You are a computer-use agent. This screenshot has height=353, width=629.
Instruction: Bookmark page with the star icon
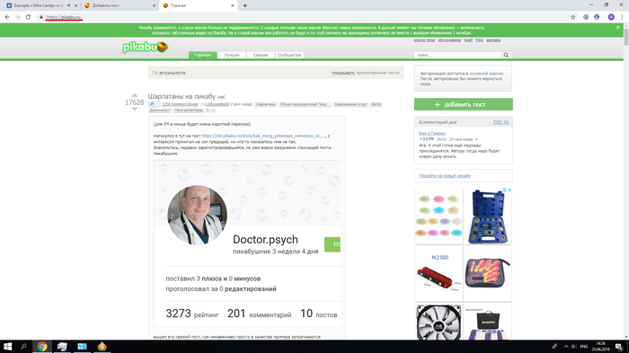(x=573, y=17)
